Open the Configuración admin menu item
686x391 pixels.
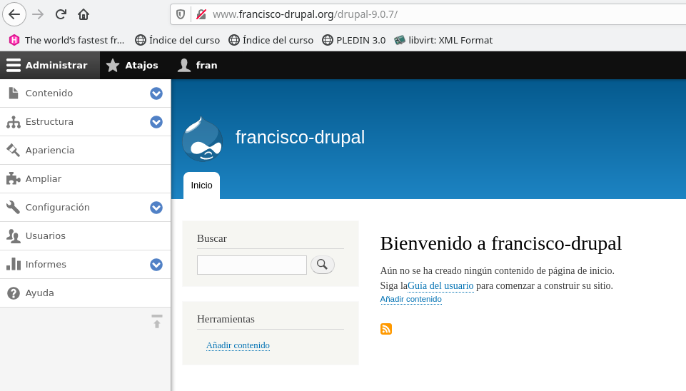click(57, 208)
